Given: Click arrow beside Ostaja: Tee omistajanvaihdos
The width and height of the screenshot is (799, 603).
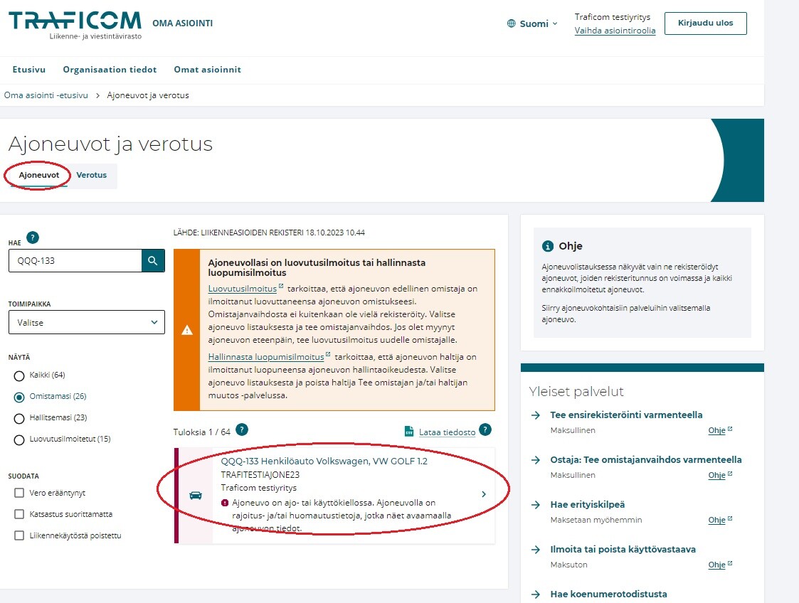Looking at the screenshot, I should tap(536, 460).
